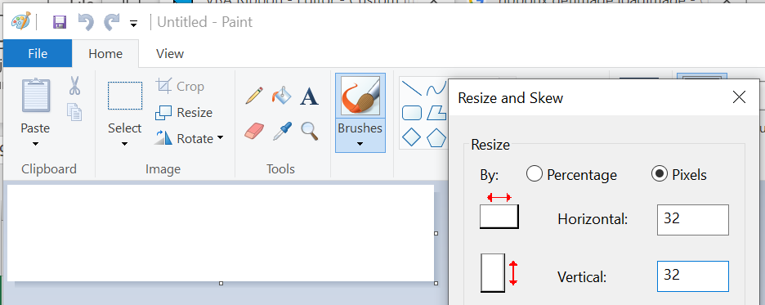765x305 pixels.
Task: Select the Percentage radio button
Action: pos(535,173)
